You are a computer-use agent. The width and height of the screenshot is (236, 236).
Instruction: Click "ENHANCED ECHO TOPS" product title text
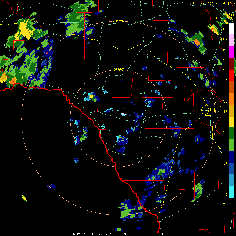92,234
